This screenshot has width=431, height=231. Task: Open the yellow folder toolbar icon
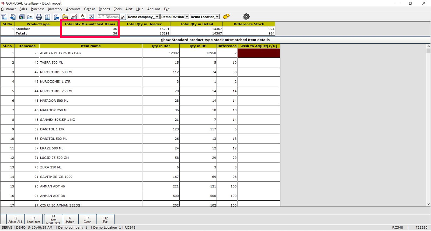65,17
